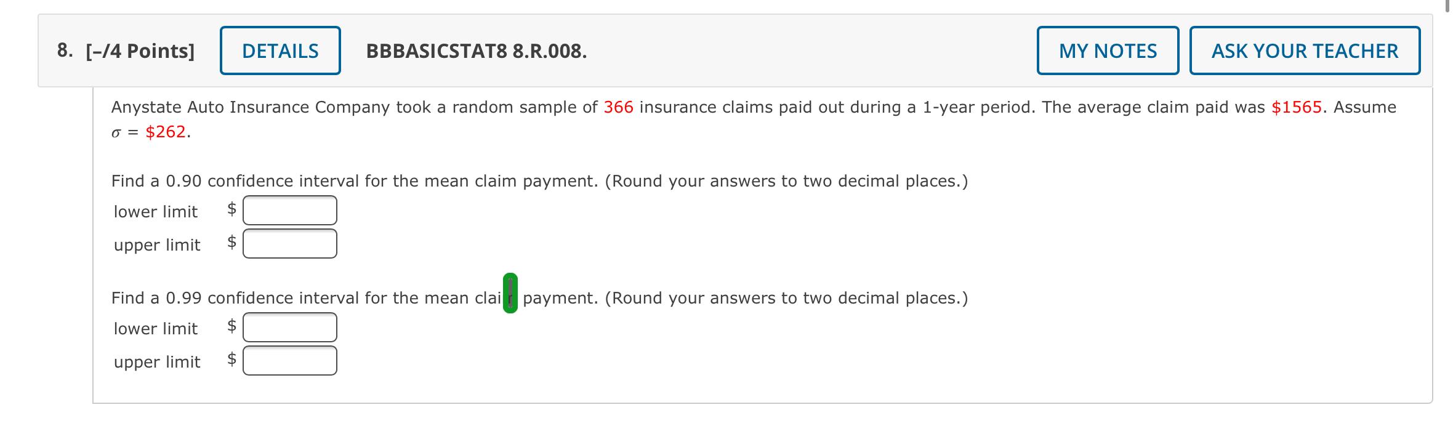Click the BBBASICSTAT8 8.R.008 assignment code
The height and width of the screenshot is (431, 1453).
click(x=474, y=50)
